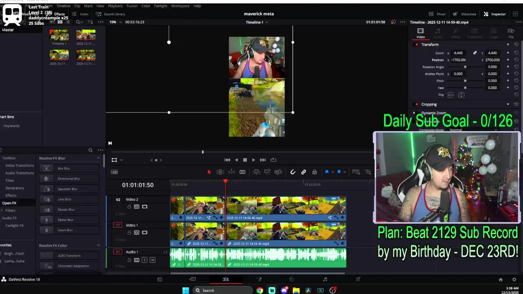Toggle the Position Lock icon
The width and height of the screenshot is (523, 294).
pos(314,172)
